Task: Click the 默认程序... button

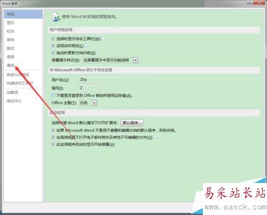Action: (132, 123)
